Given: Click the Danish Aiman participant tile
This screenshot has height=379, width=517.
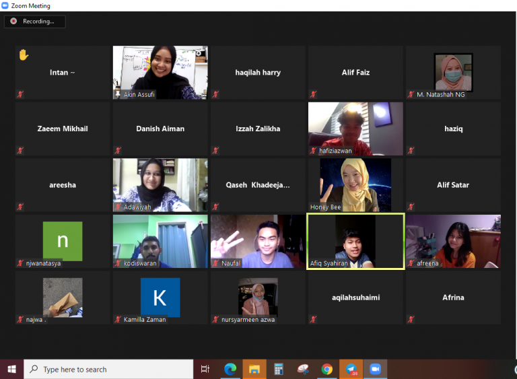Looking at the screenshot, I should 160,129.
